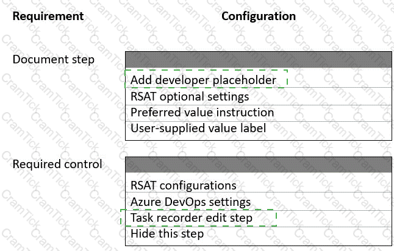The height and width of the screenshot is (251, 394).
Task: Click the green dashed answer in the Document step list
Action: (206, 79)
